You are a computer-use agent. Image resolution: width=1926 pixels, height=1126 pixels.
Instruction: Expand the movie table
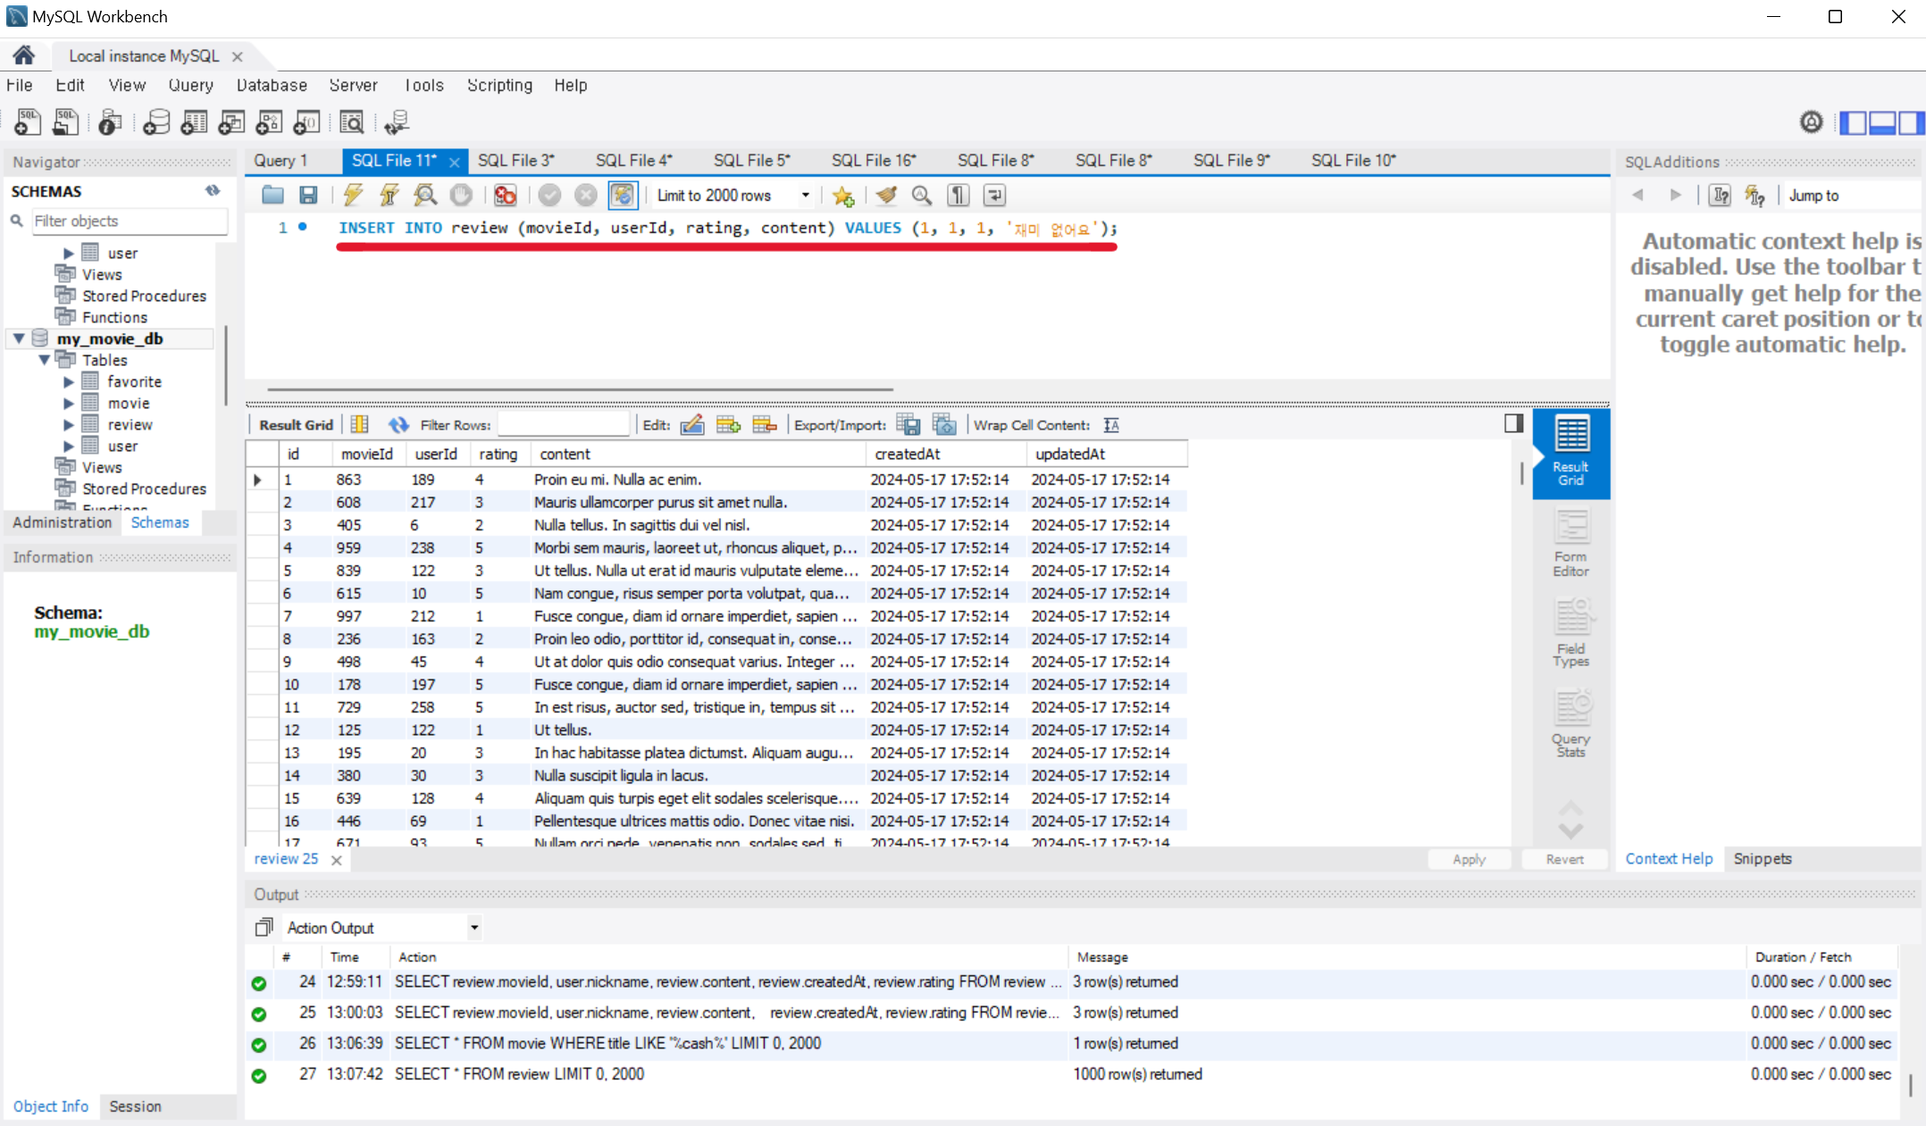click(69, 404)
